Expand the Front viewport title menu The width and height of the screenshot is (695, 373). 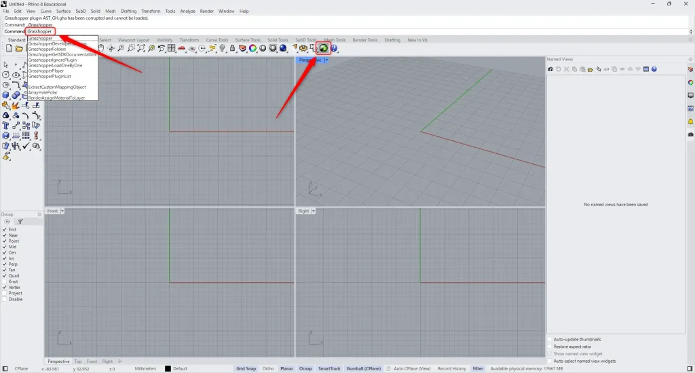click(62, 211)
